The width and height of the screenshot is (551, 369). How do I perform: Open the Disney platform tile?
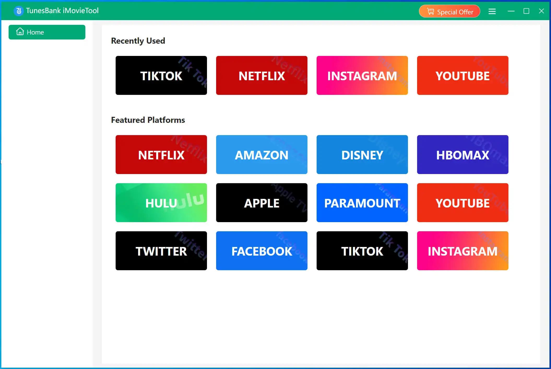pyautogui.click(x=362, y=155)
